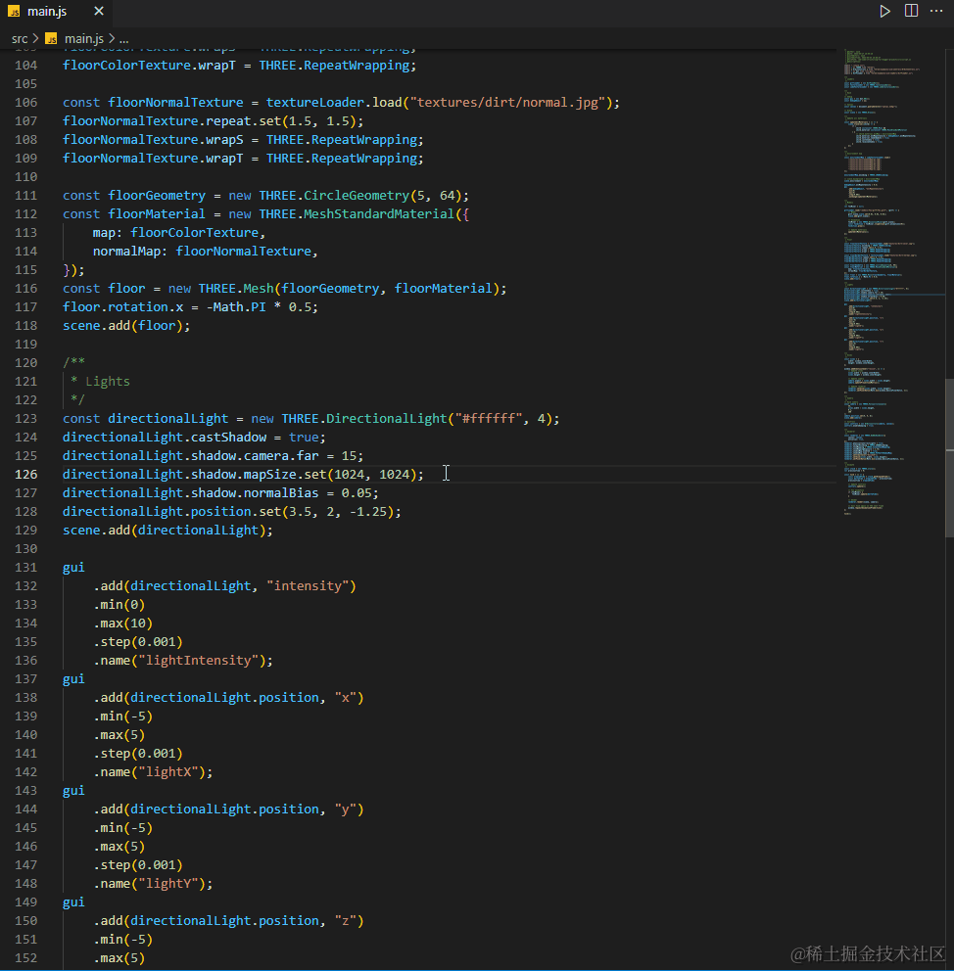Screen dimensions: 954x971
Task: Click .max(10) on line 134
Action: point(122,623)
